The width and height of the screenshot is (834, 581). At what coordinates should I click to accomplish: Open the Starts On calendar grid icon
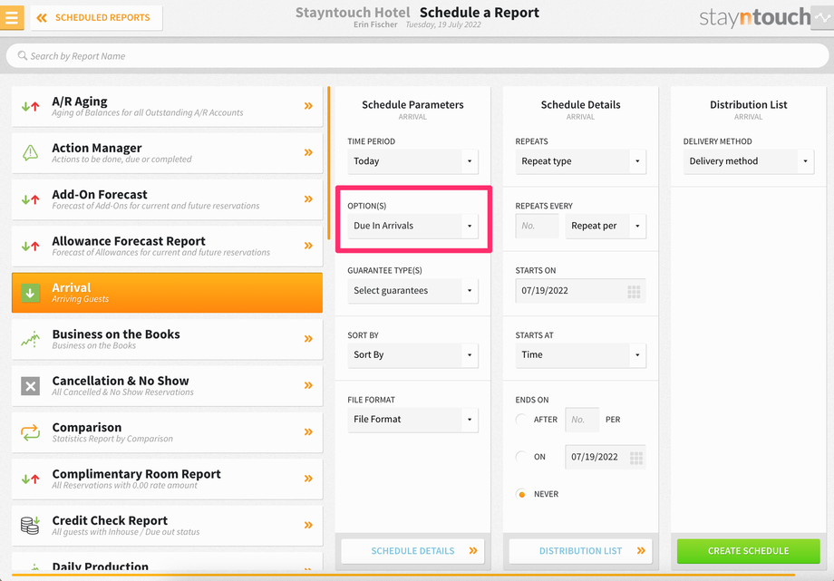tap(634, 291)
